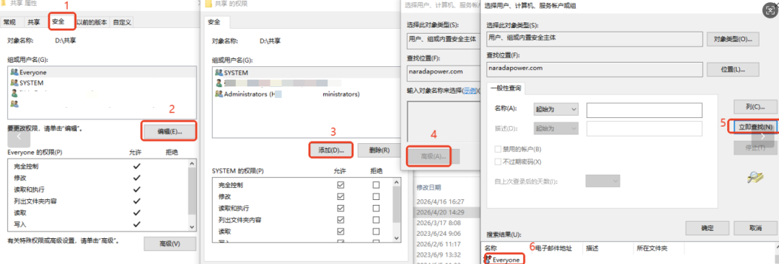The width and height of the screenshot is (779, 264).
Task: Open 名称 起始为 dropdown
Action: tap(556, 109)
